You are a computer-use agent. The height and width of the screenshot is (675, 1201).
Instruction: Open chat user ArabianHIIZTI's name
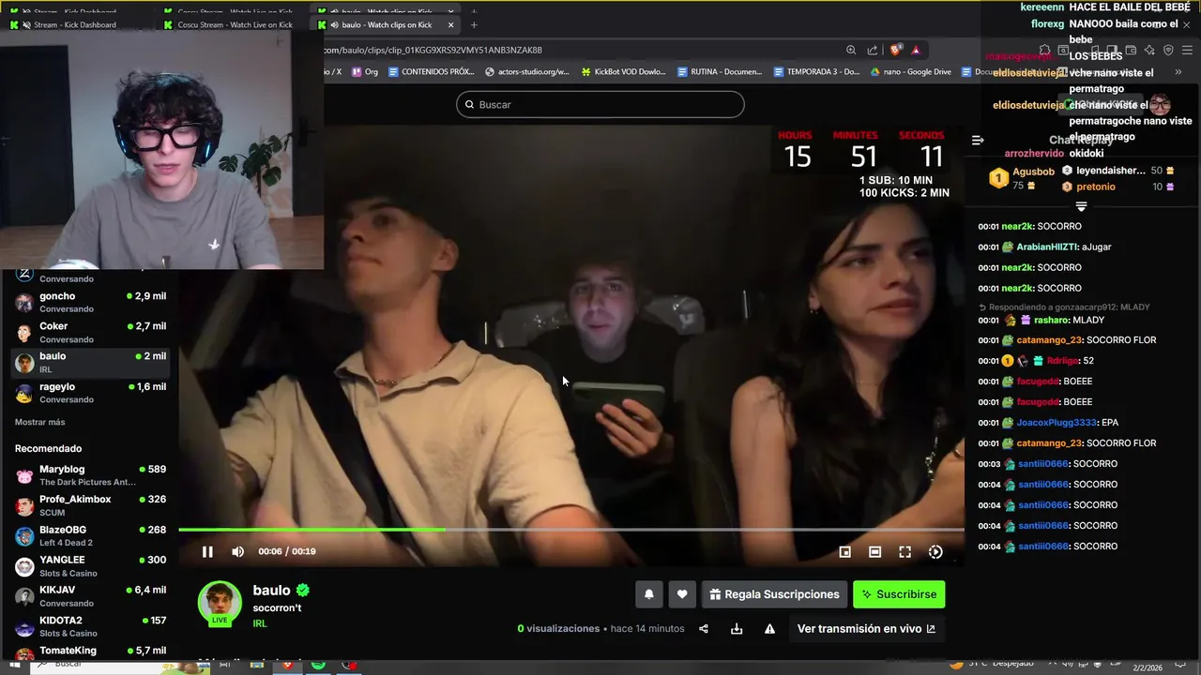(x=1047, y=247)
